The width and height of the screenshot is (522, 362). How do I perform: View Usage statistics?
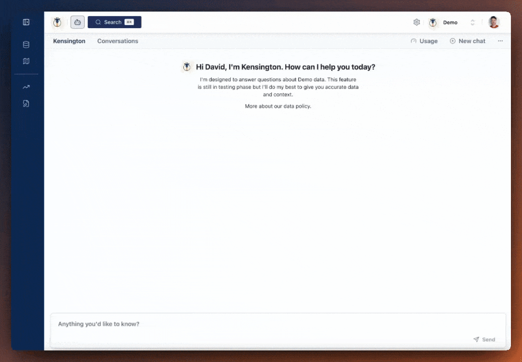coord(424,41)
